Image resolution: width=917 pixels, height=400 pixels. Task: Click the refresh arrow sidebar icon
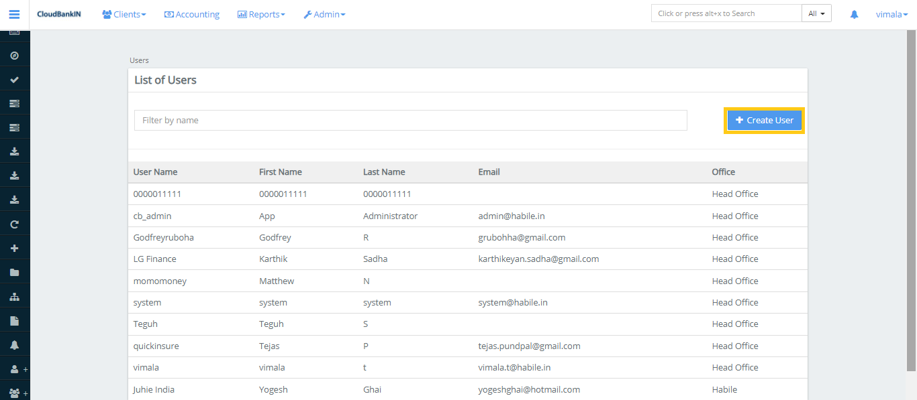[14, 224]
